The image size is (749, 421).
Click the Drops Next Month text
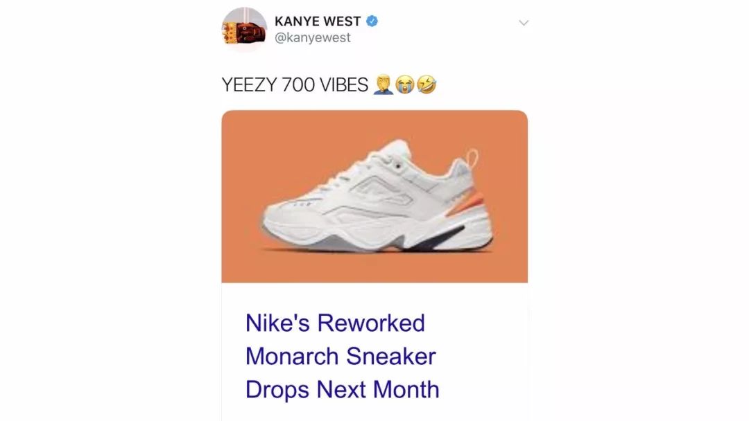(x=342, y=390)
